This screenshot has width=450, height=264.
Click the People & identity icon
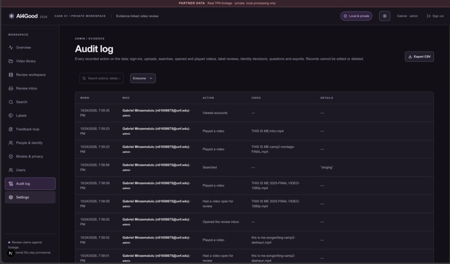point(11,143)
